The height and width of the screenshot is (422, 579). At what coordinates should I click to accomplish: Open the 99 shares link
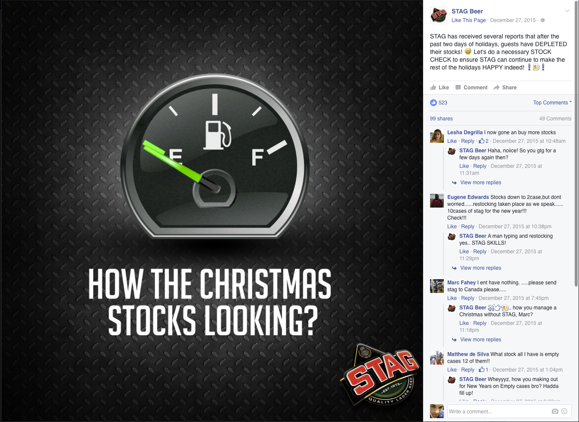pos(441,119)
